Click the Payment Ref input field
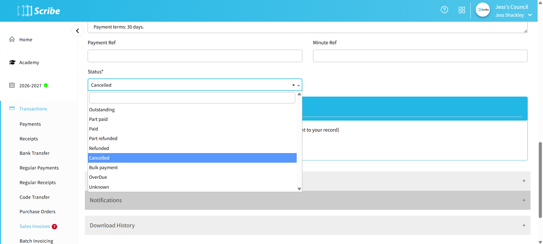The image size is (543, 244). click(195, 56)
